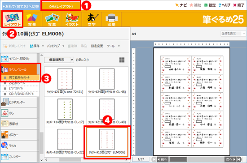Select タックシール10面 ELM006 layout thumbnail

pyautogui.click(x=107, y=142)
